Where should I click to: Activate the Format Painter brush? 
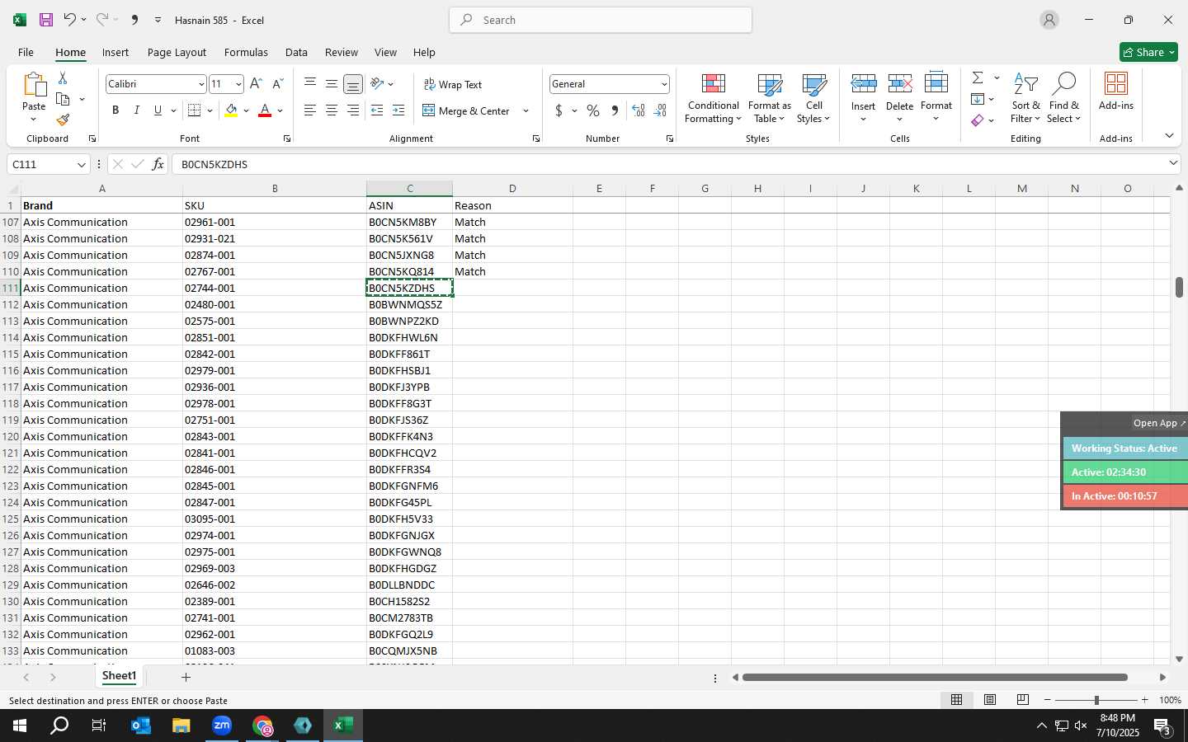(63, 120)
